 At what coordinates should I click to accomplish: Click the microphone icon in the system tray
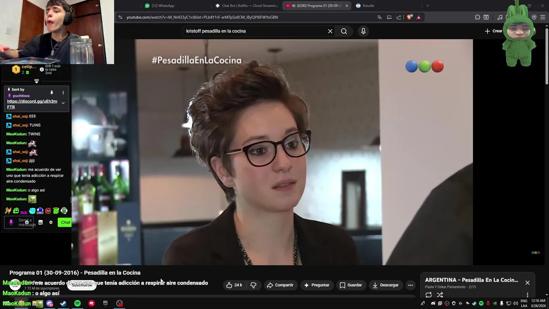502,303
